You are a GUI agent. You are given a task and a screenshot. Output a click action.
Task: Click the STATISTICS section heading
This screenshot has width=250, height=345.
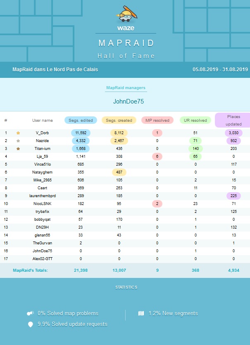pyautogui.click(x=126, y=287)
